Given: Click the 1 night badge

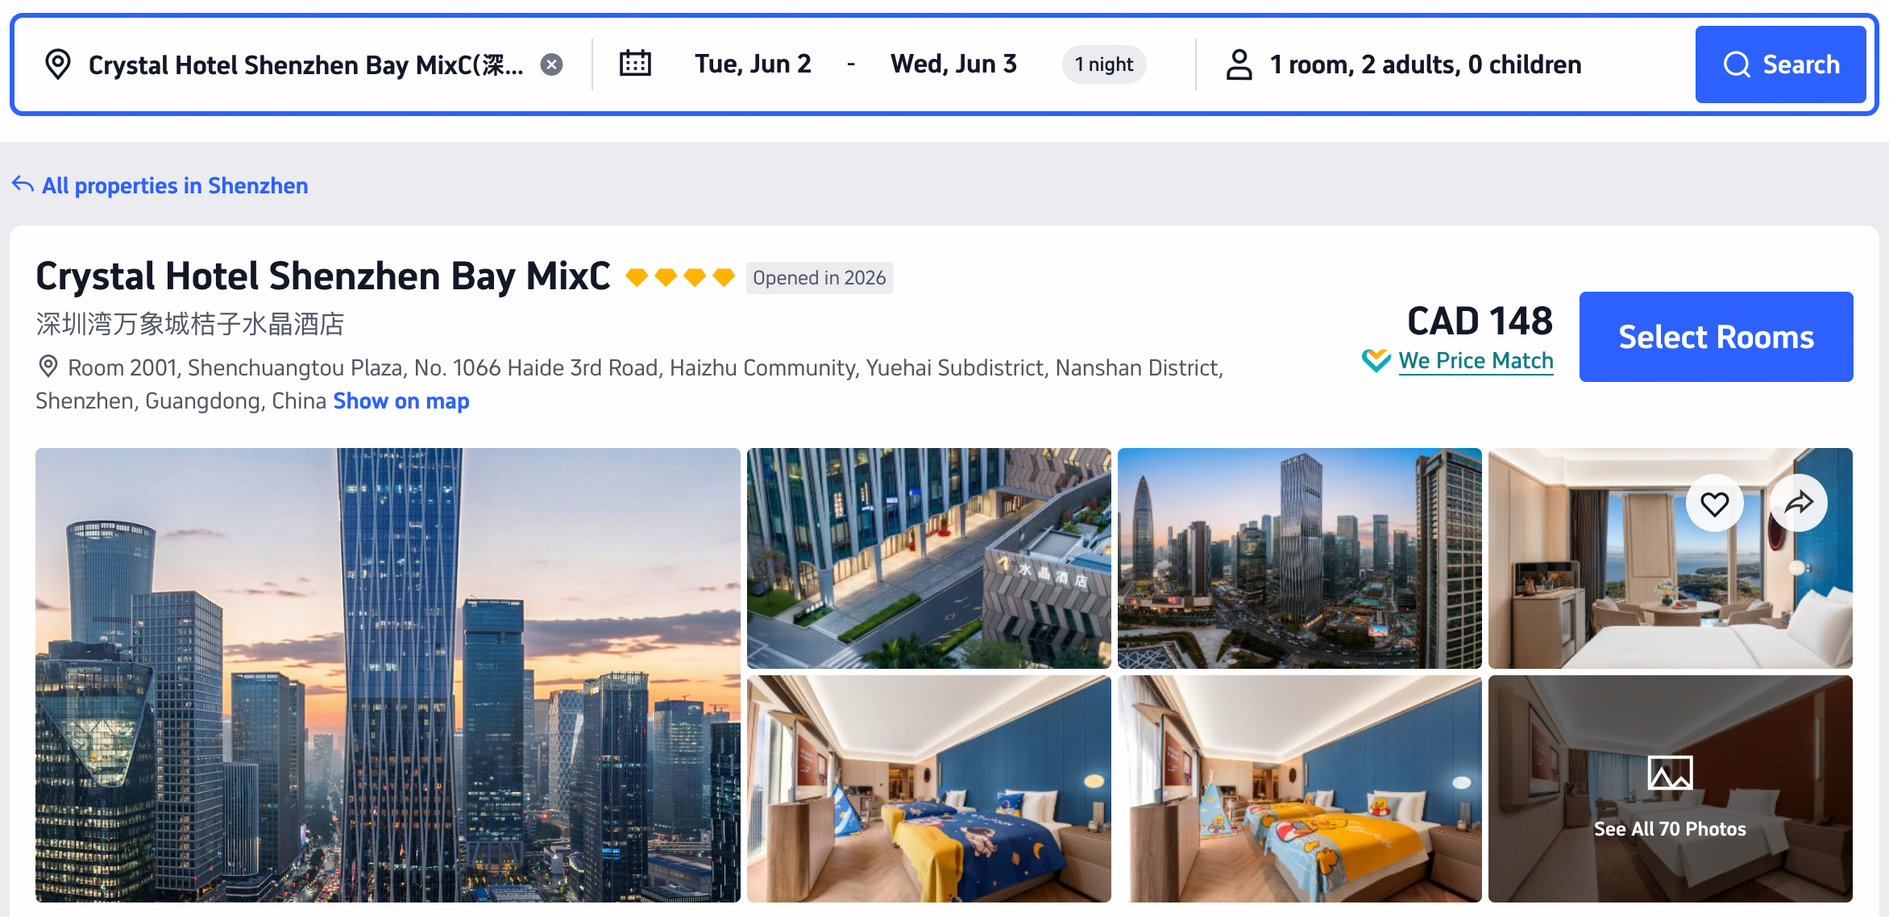Looking at the screenshot, I should [1104, 64].
